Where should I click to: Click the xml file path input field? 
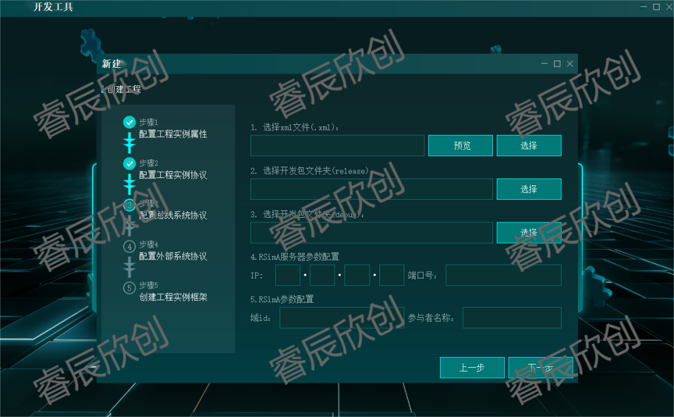point(337,145)
